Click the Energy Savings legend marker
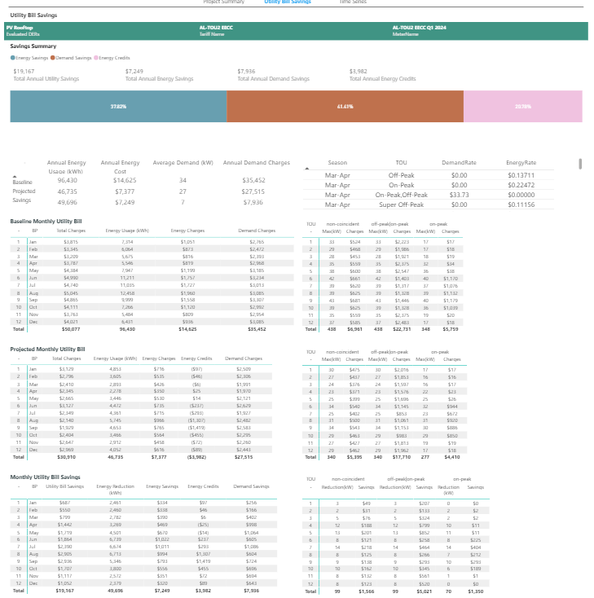594x598 pixels. (x=12, y=57)
